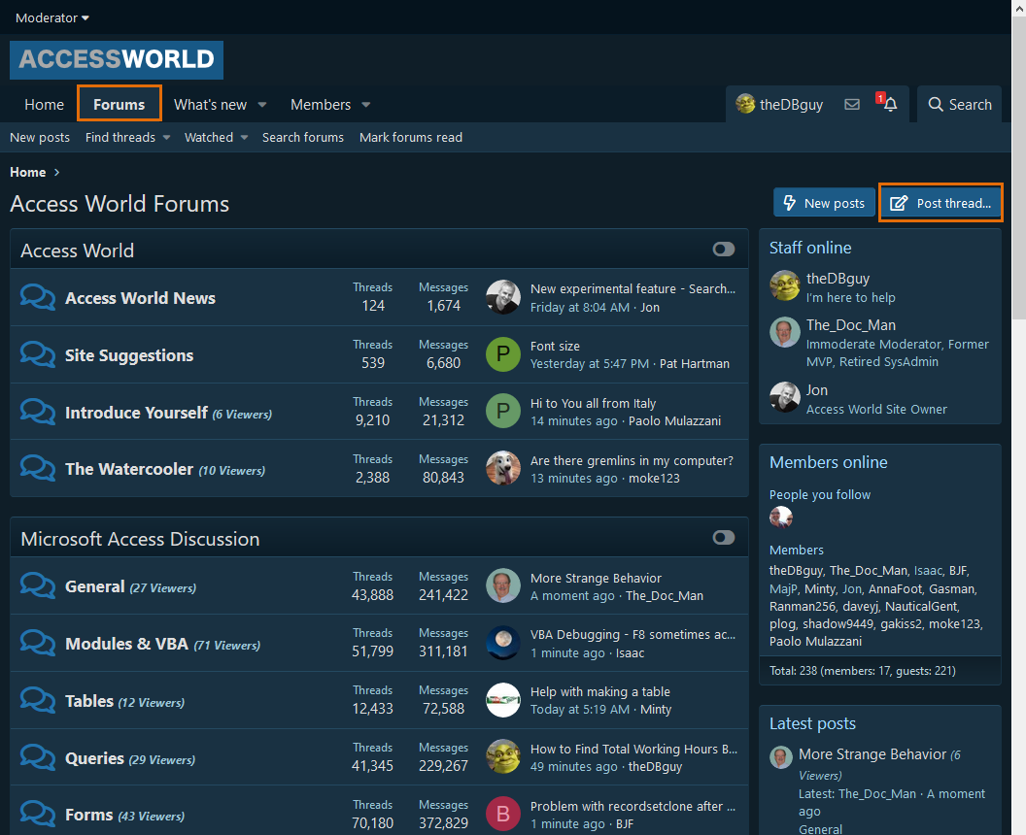Collapse the Microsoft Access Discussion category toggle
The height and width of the screenshot is (835, 1026).
[x=723, y=538]
